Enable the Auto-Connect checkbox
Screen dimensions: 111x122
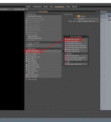27,79
